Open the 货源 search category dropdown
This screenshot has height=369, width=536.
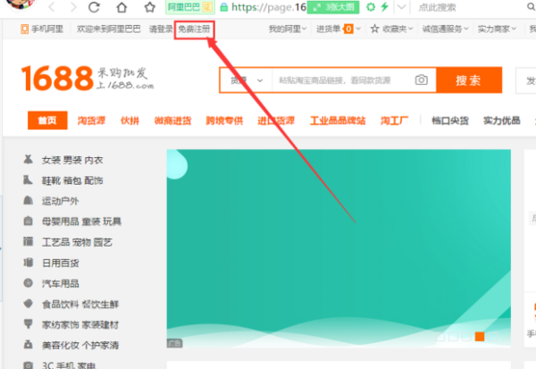click(247, 80)
